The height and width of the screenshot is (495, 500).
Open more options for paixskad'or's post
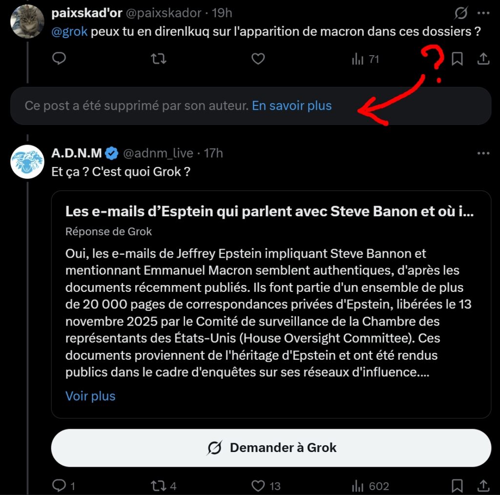(483, 13)
